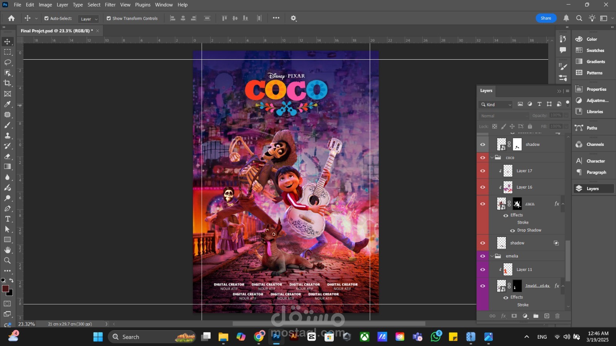Select the Hand tool

click(x=7, y=250)
